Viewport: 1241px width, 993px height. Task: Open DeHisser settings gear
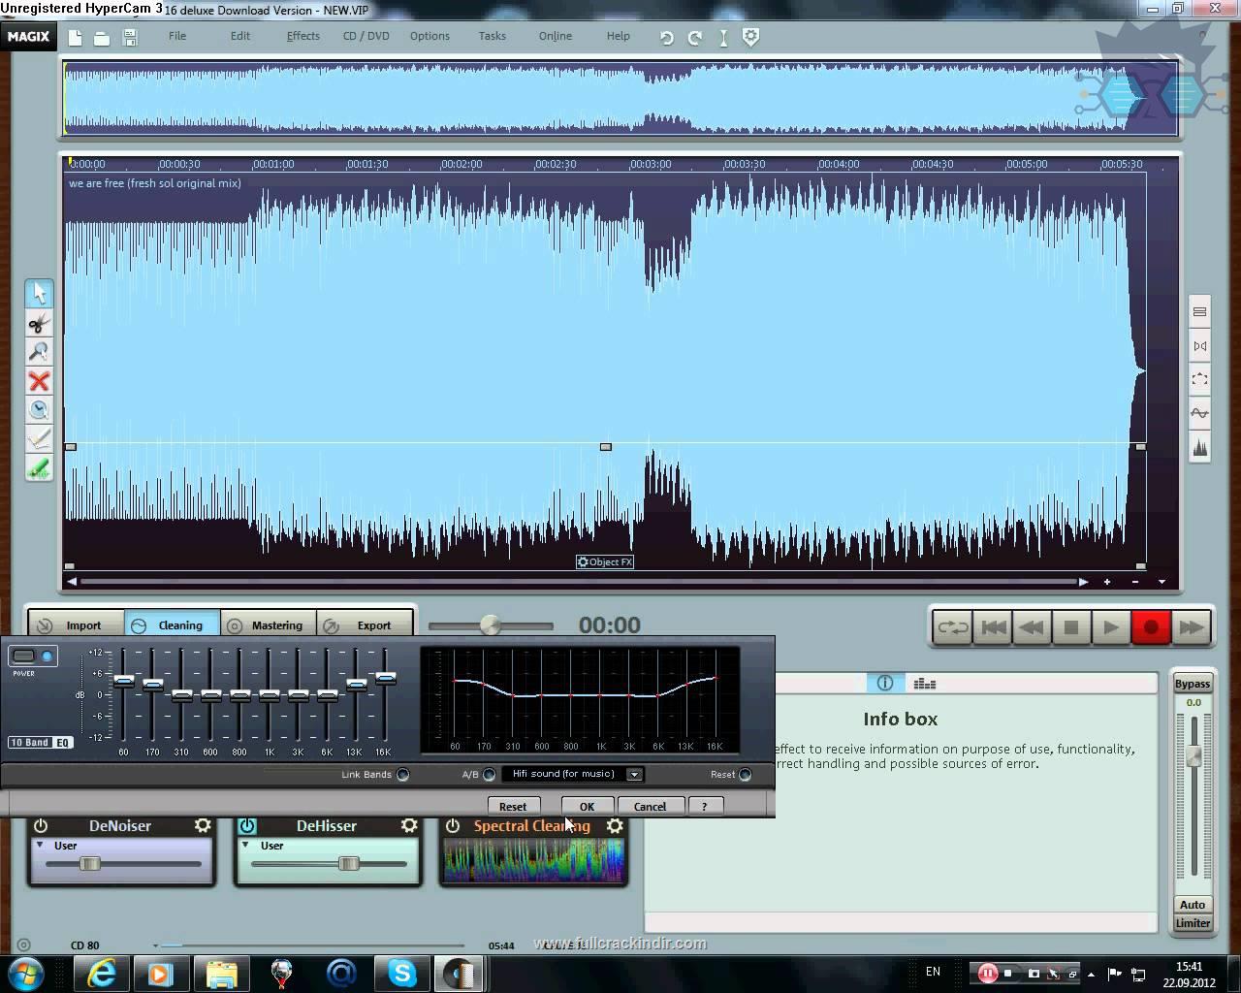[409, 825]
